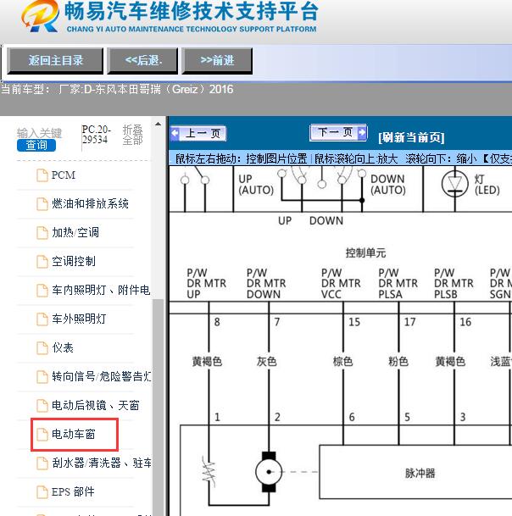Click the DOWN (AUTO) switch label
This screenshot has height=516, width=512.
coord(388,185)
